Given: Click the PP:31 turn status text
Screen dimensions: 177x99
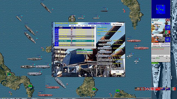Looking at the screenshot, I should (x=158, y=58).
